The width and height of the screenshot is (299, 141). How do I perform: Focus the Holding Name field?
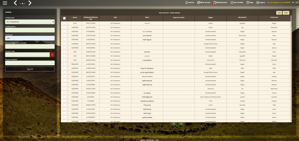click(x=30, y=30)
